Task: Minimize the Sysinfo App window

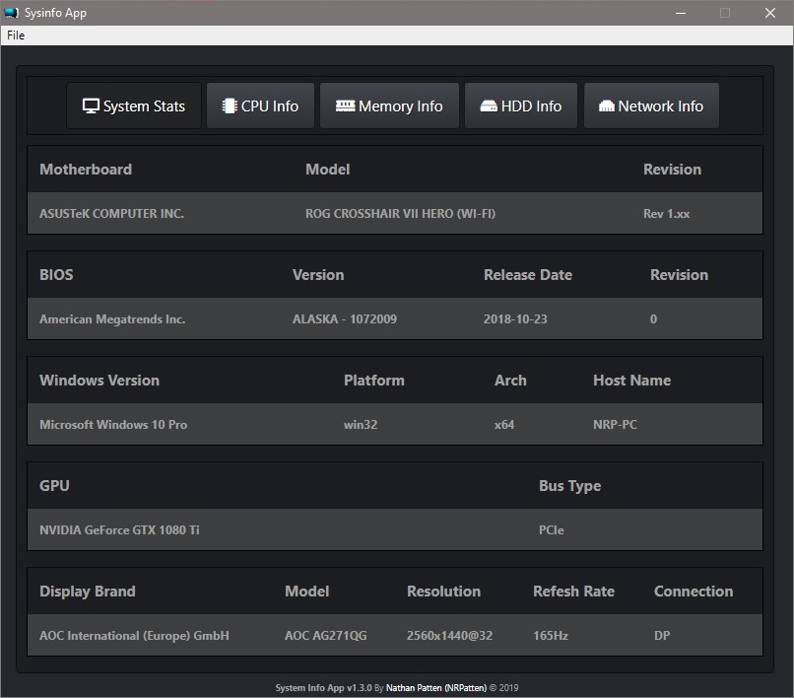Action: click(681, 13)
